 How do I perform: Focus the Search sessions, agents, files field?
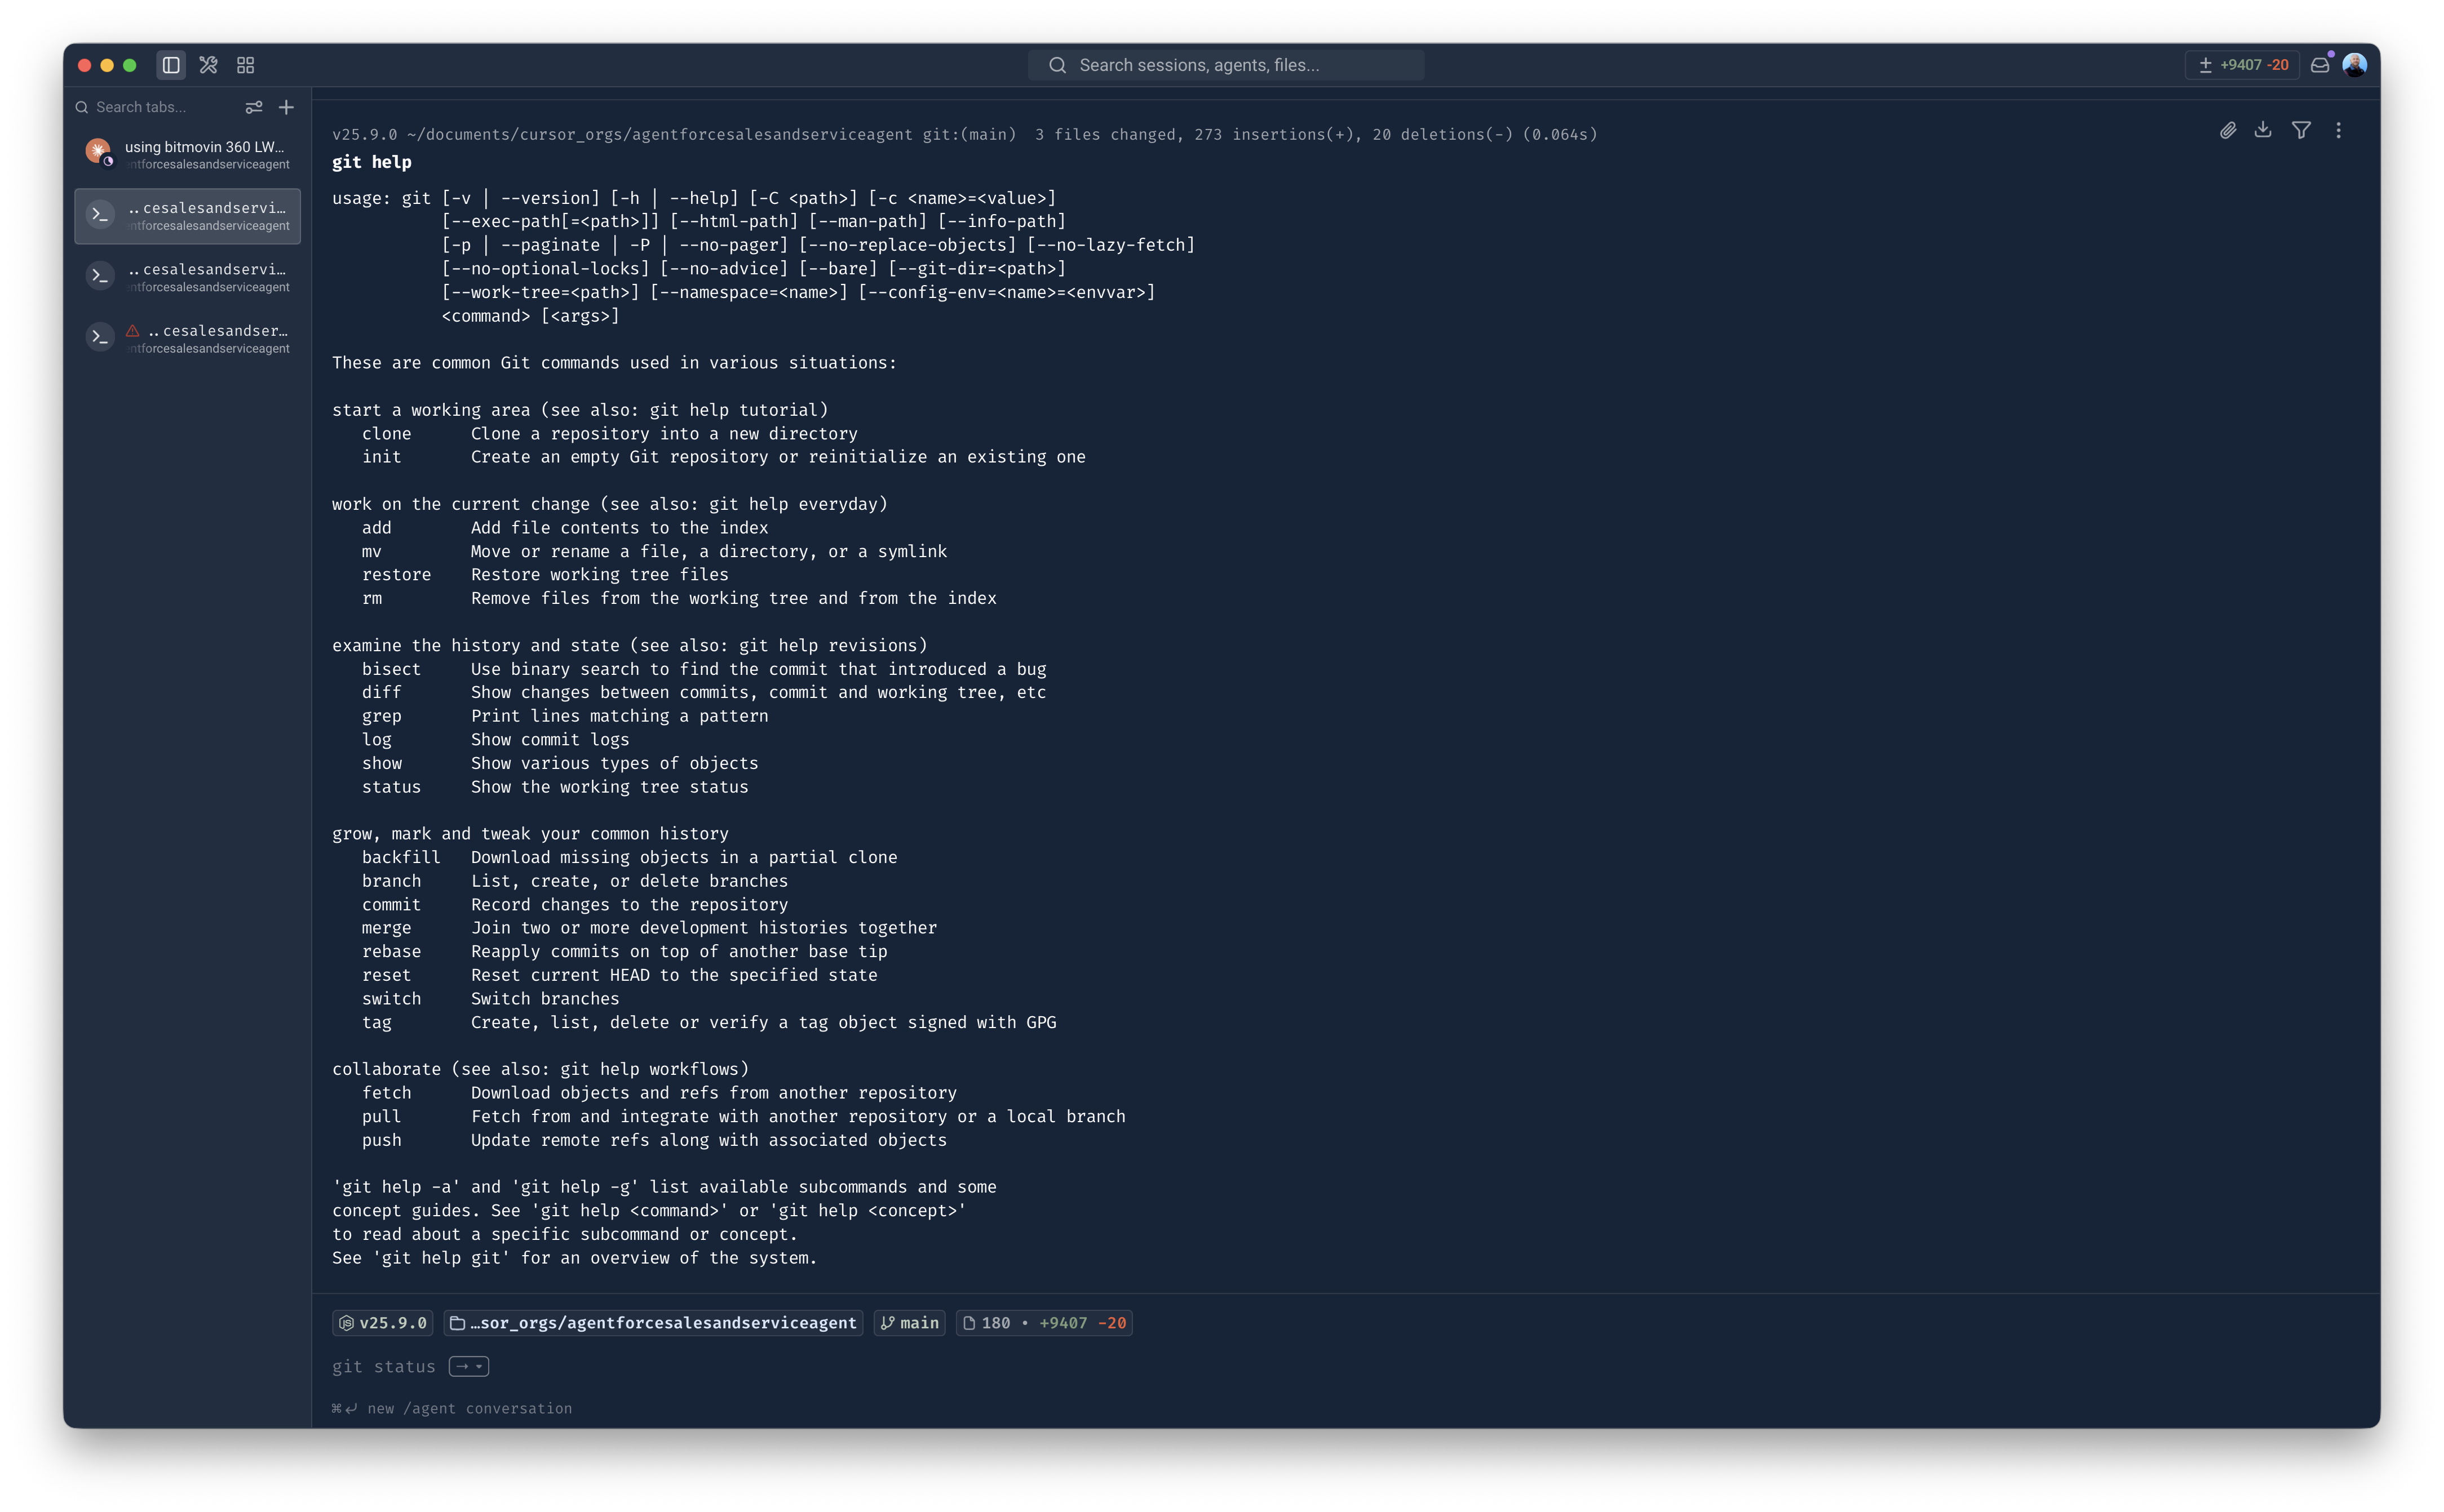[x=1225, y=65]
